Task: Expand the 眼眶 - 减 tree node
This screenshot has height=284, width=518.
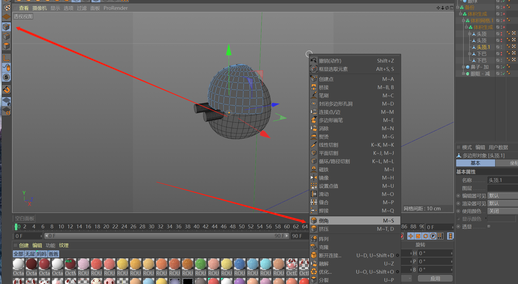Action: pos(464,74)
